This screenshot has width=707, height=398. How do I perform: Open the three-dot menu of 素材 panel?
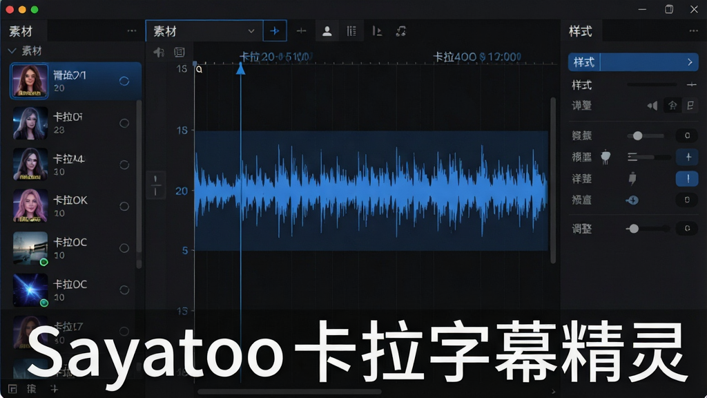tap(132, 30)
